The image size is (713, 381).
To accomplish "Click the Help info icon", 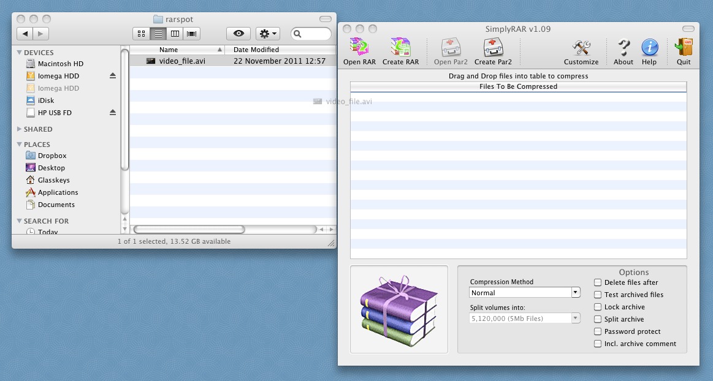I will point(649,48).
